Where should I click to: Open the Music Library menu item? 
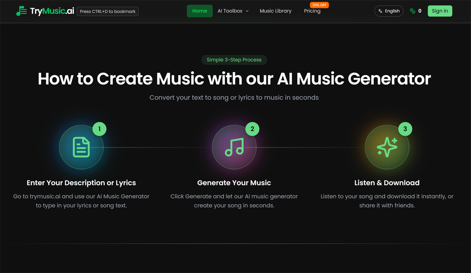[x=276, y=11]
